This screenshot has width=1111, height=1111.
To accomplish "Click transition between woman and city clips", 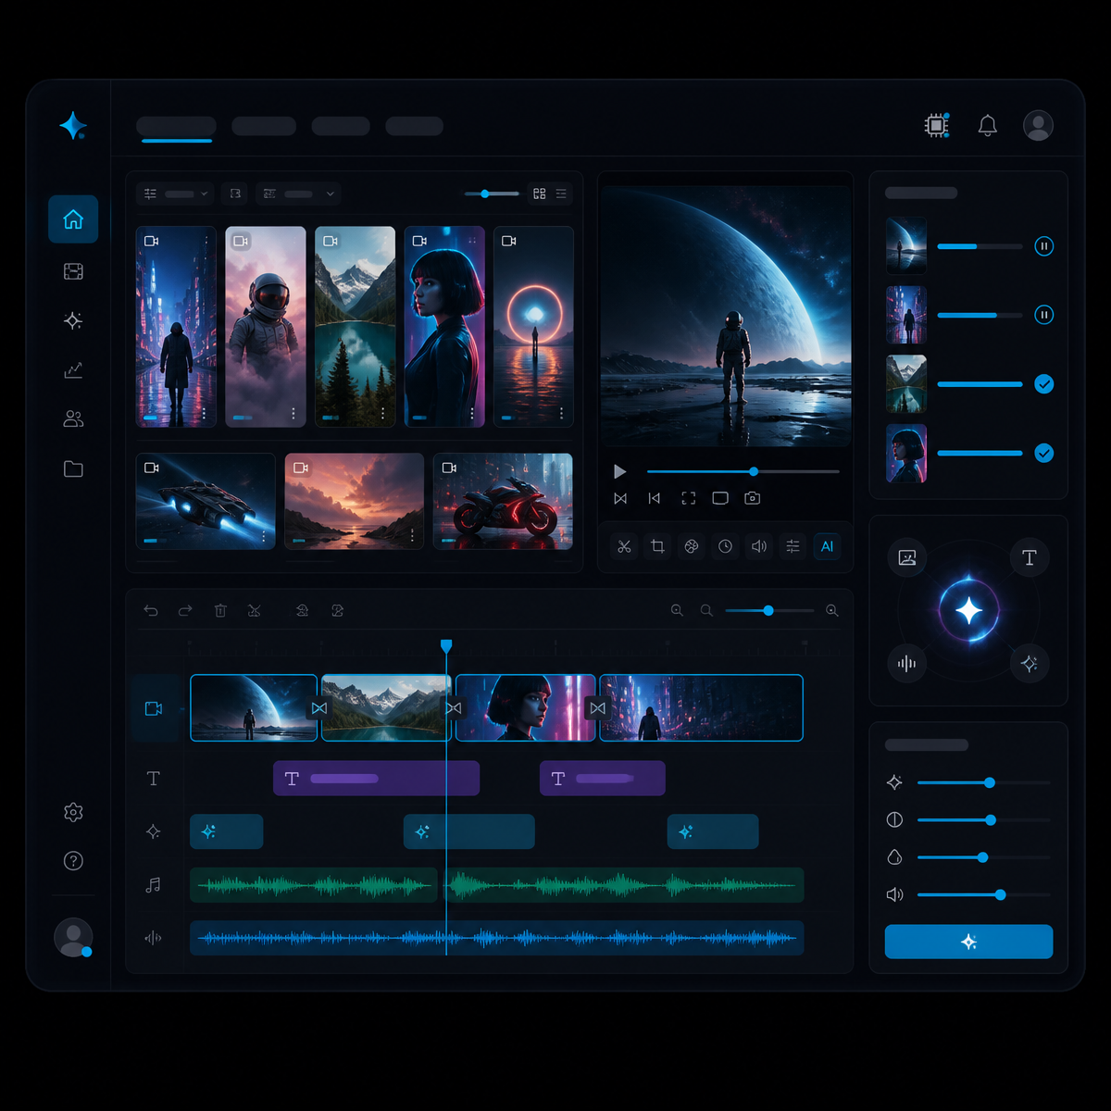I will (x=597, y=708).
